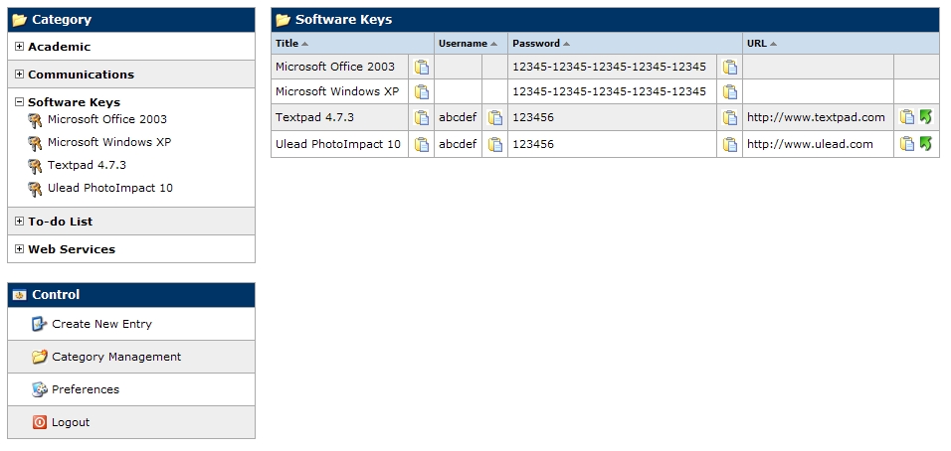Copy the textpad.com URL to clipboard
Screen dimensions: 951x451
[x=906, y=117]
